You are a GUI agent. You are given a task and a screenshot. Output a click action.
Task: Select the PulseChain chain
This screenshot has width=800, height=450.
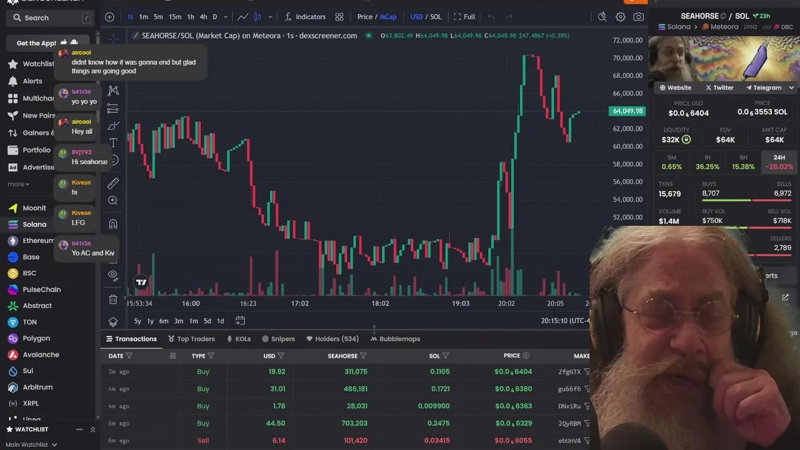tap(34, 289)
